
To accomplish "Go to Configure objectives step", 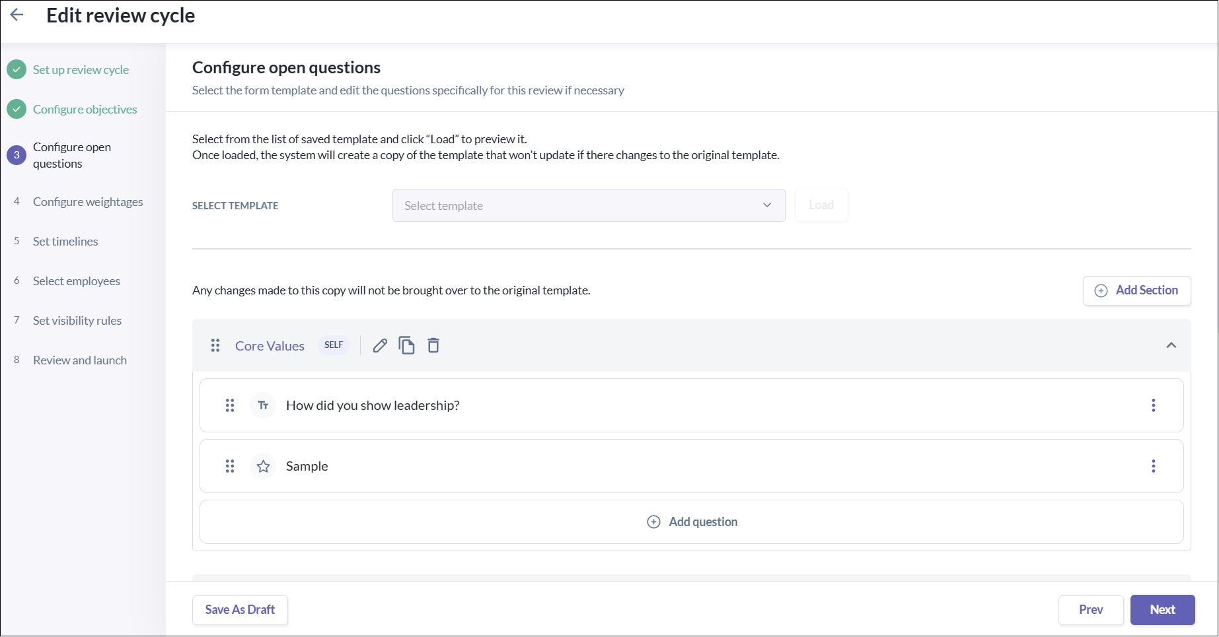I will (85, 109).
